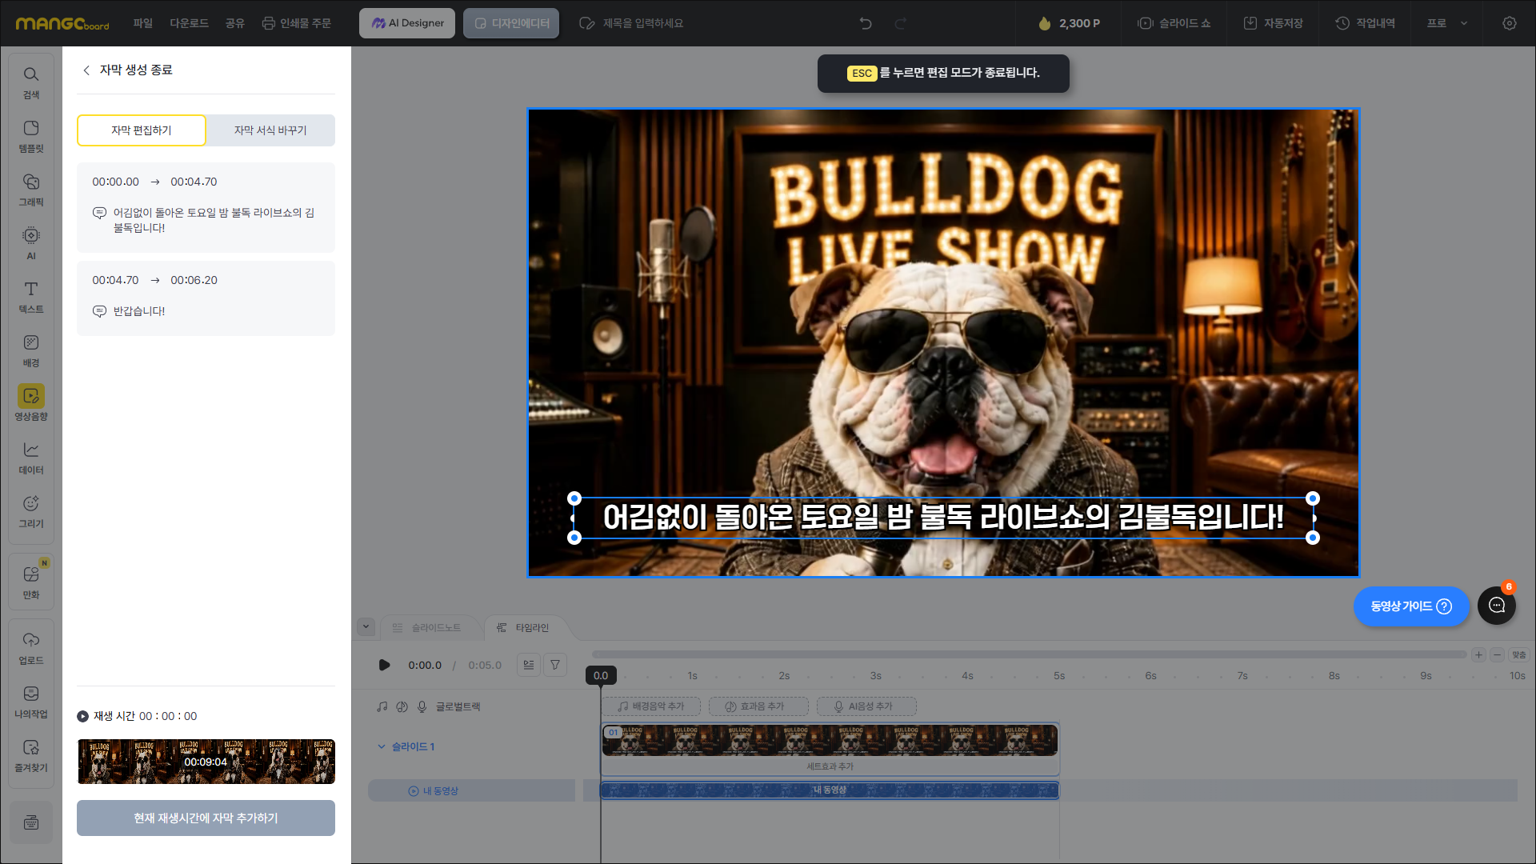
Task: Open 나의작업 my works panel
Action: (x=31, y=702)
